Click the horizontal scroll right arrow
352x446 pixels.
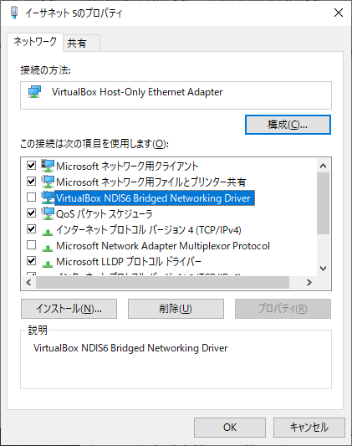coord(309,282)
